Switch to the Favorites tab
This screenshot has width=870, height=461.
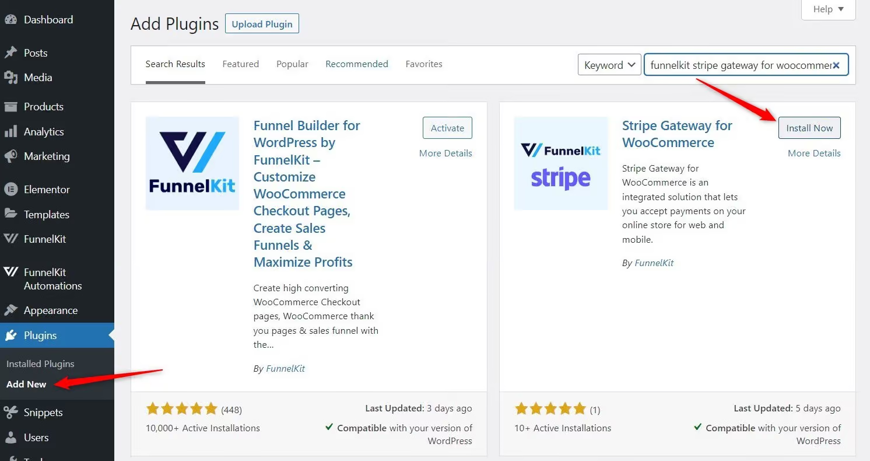(x=424, y=64)
